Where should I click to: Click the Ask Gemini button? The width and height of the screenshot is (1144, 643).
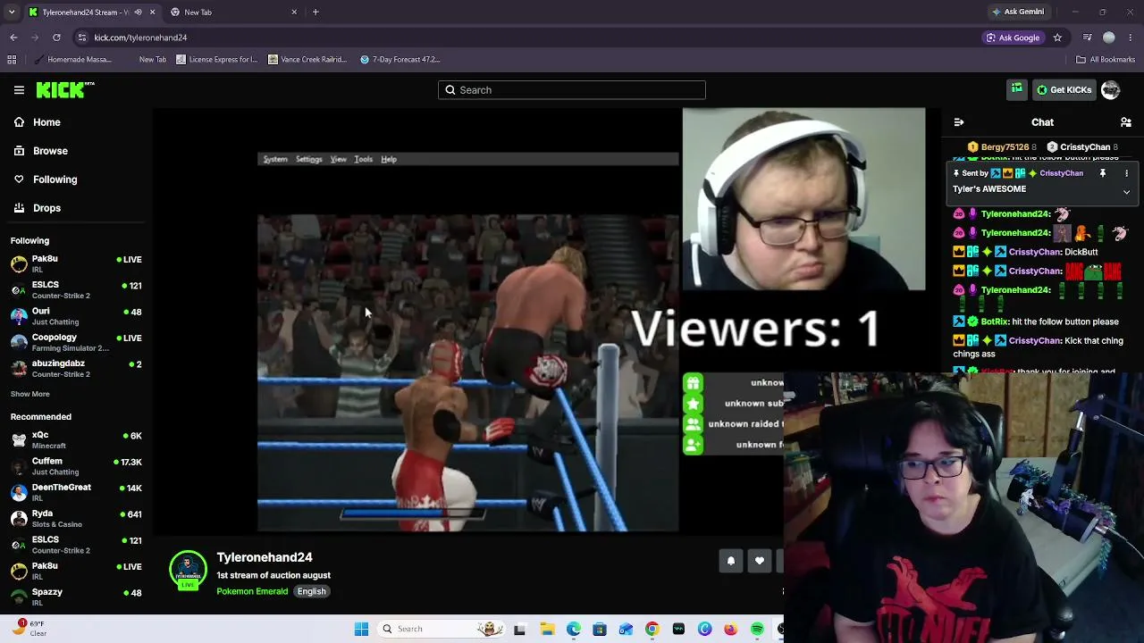(1017, 13)
